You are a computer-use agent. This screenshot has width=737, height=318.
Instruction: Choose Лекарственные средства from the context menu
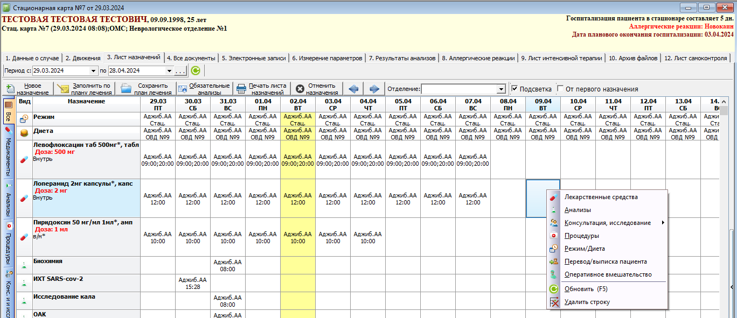click(x=601, y=197)
